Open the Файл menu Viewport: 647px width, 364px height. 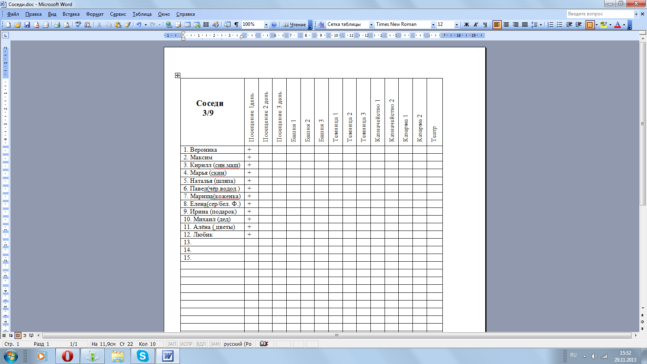[x=13, y=14]
